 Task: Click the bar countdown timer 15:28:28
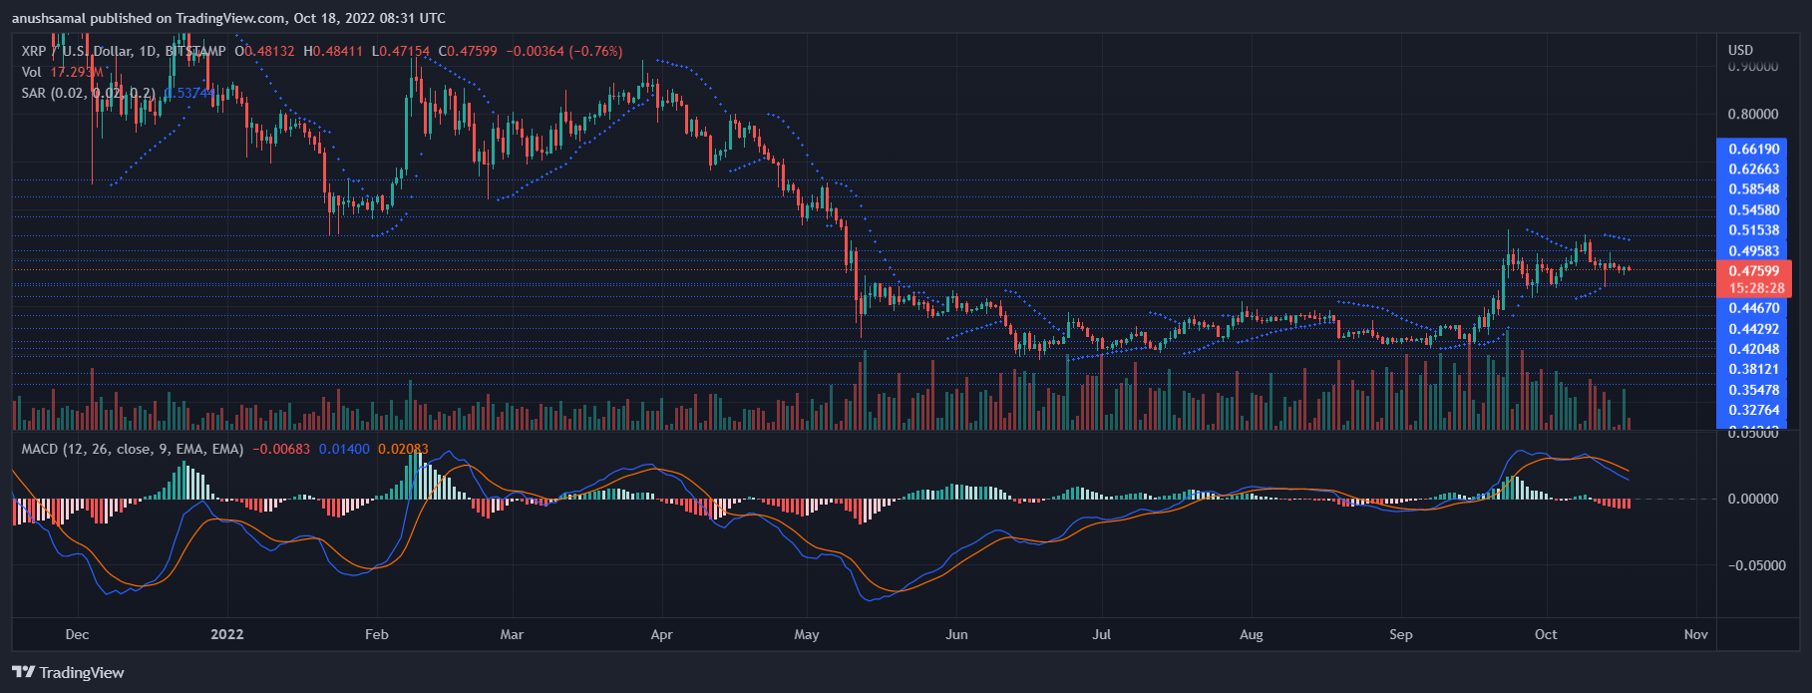click(x=1753, y=287)
